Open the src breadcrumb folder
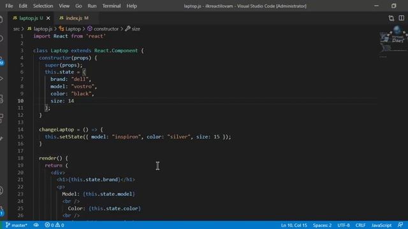This screenshot has height=229, width=408. pyautogui.click(x=17, y=29)
